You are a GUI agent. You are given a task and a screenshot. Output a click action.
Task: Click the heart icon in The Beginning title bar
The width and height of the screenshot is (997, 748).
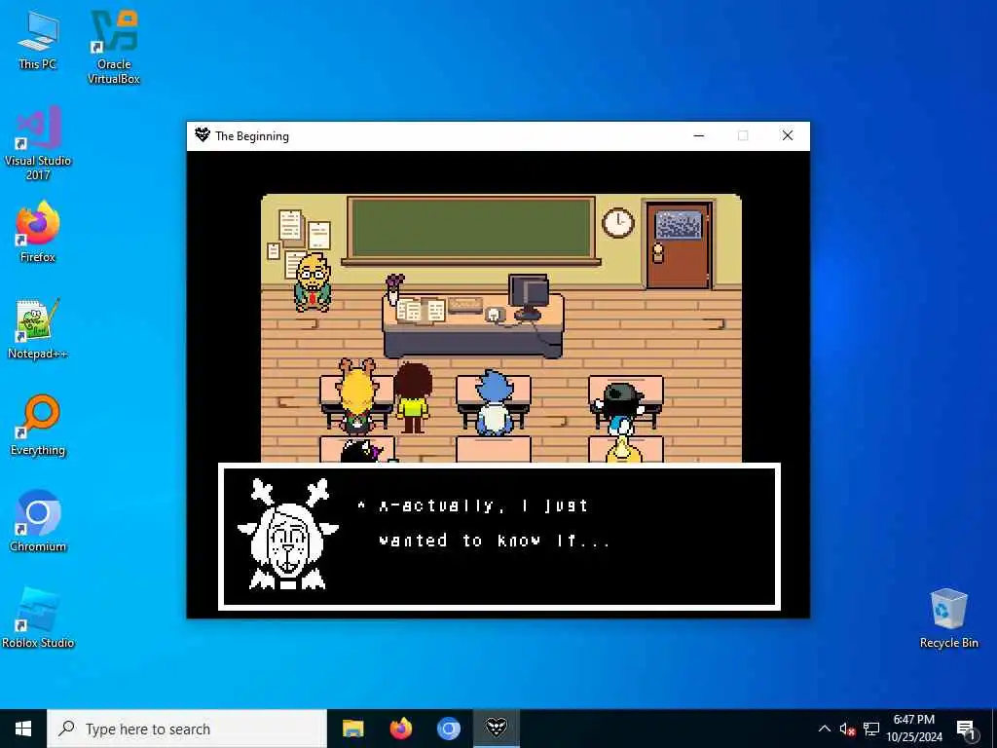pos(203,134)
